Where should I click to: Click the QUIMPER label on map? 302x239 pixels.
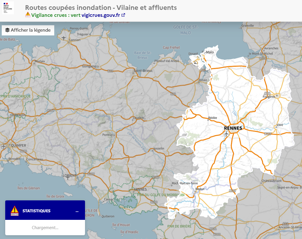click(x=19, y=145)
